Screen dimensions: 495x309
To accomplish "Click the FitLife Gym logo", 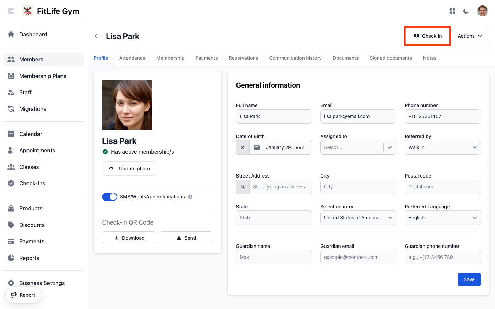I will pyautogui.click(x=27, y=11).
